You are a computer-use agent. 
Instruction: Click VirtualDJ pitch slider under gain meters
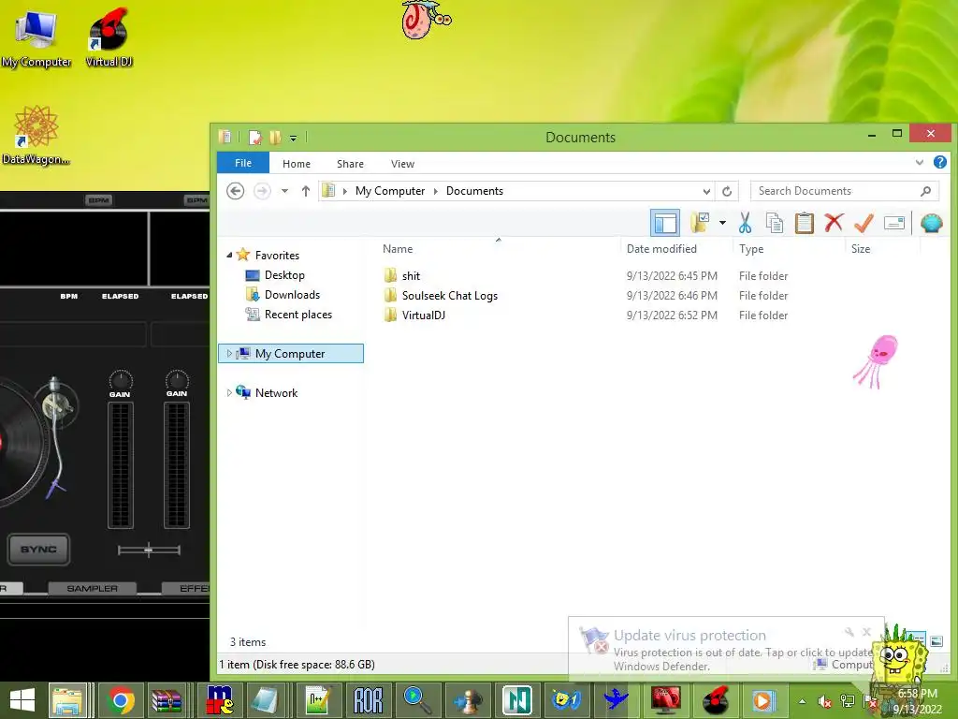tap(149, 550)
